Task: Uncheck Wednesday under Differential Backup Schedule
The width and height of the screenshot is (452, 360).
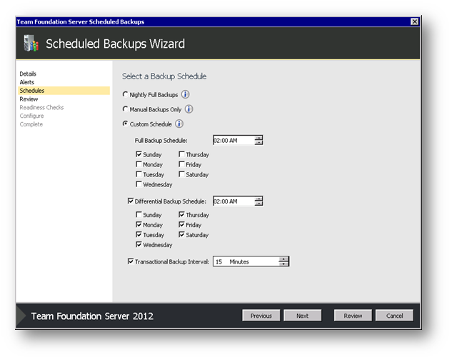Action: (139, 244)
